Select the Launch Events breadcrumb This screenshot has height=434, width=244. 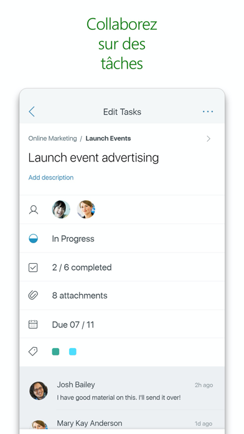pyautogui.click(x=108, y=138)
